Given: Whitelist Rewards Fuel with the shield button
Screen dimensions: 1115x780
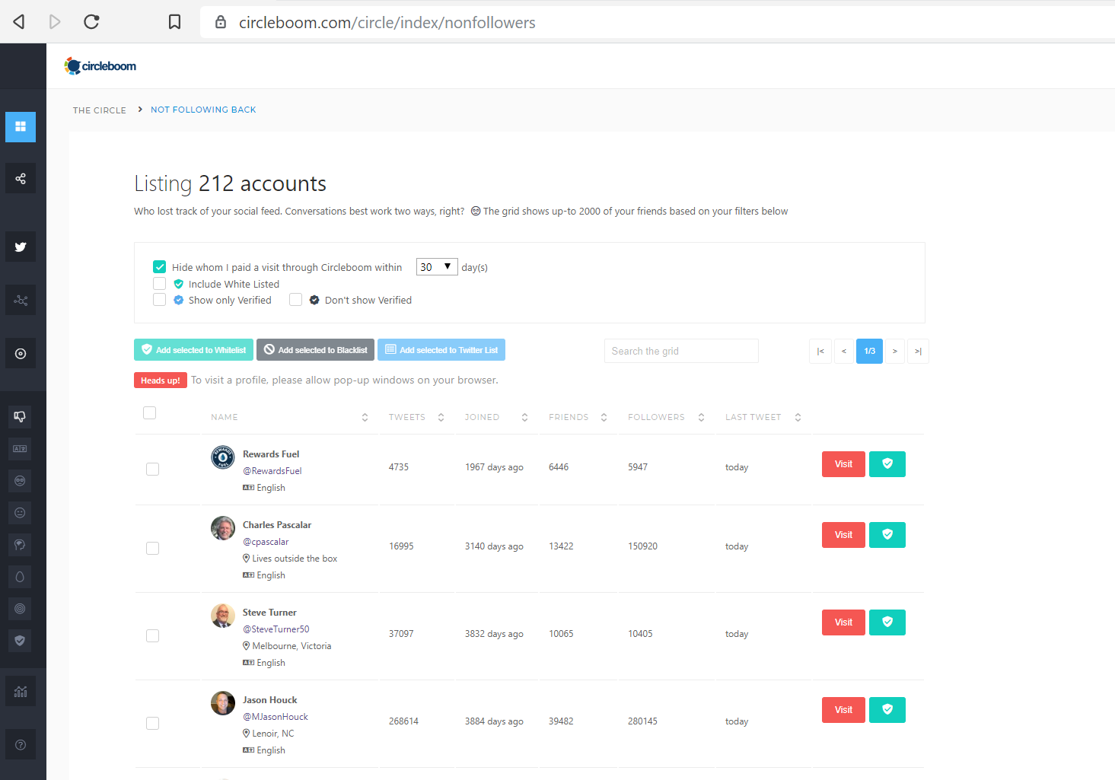Looking at the screenshot, I should [x=887, y=464].
